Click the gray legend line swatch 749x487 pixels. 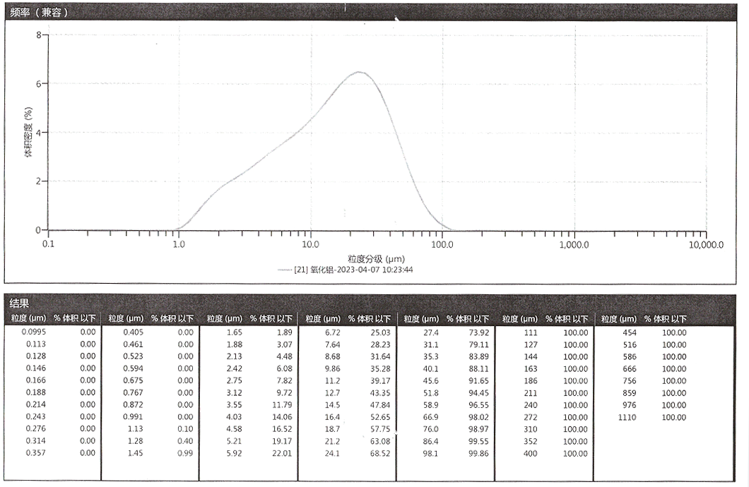tap(284, 269)
